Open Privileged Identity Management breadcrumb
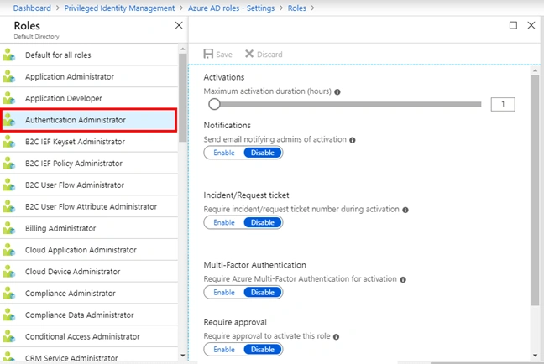544x364 pixels. coord(119,8)
